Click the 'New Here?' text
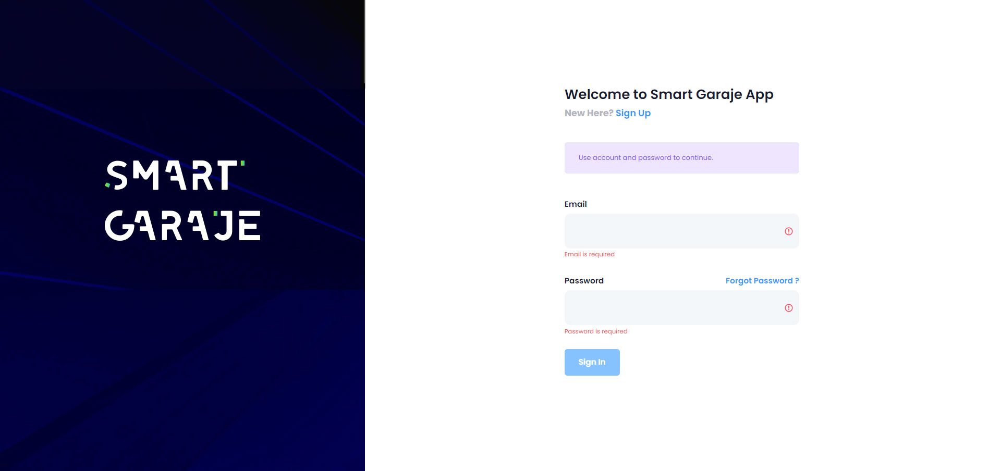This screenshot has height=471, width=1001. tap(589, 113)
